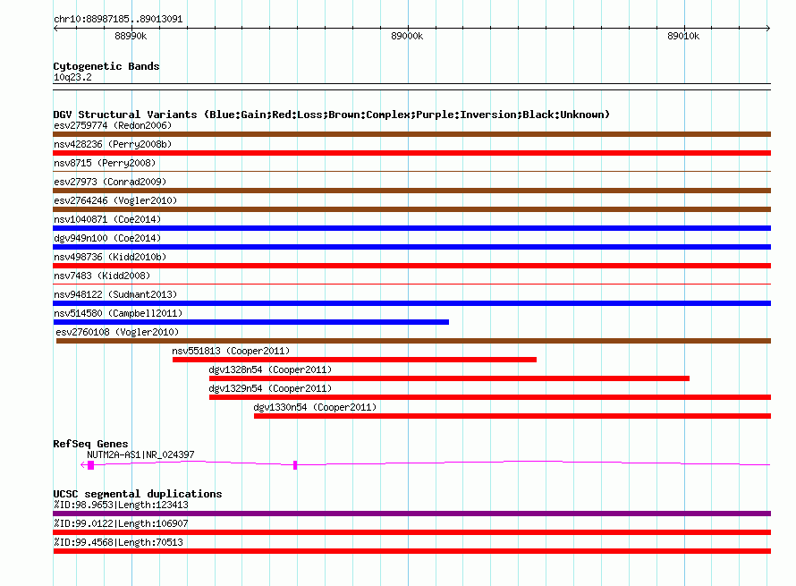
Task: Open the esv27973 (Conrad2009) complex variant bar
Action: (x=411, y=191)
